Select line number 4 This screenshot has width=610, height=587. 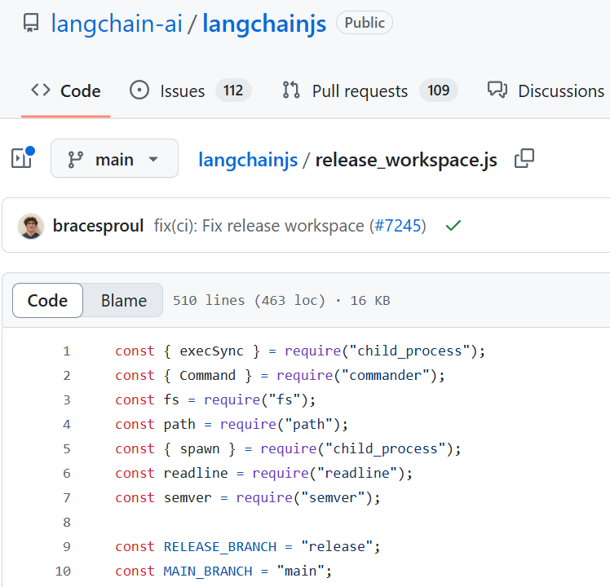pyautogui.click(x=67, y=424)
